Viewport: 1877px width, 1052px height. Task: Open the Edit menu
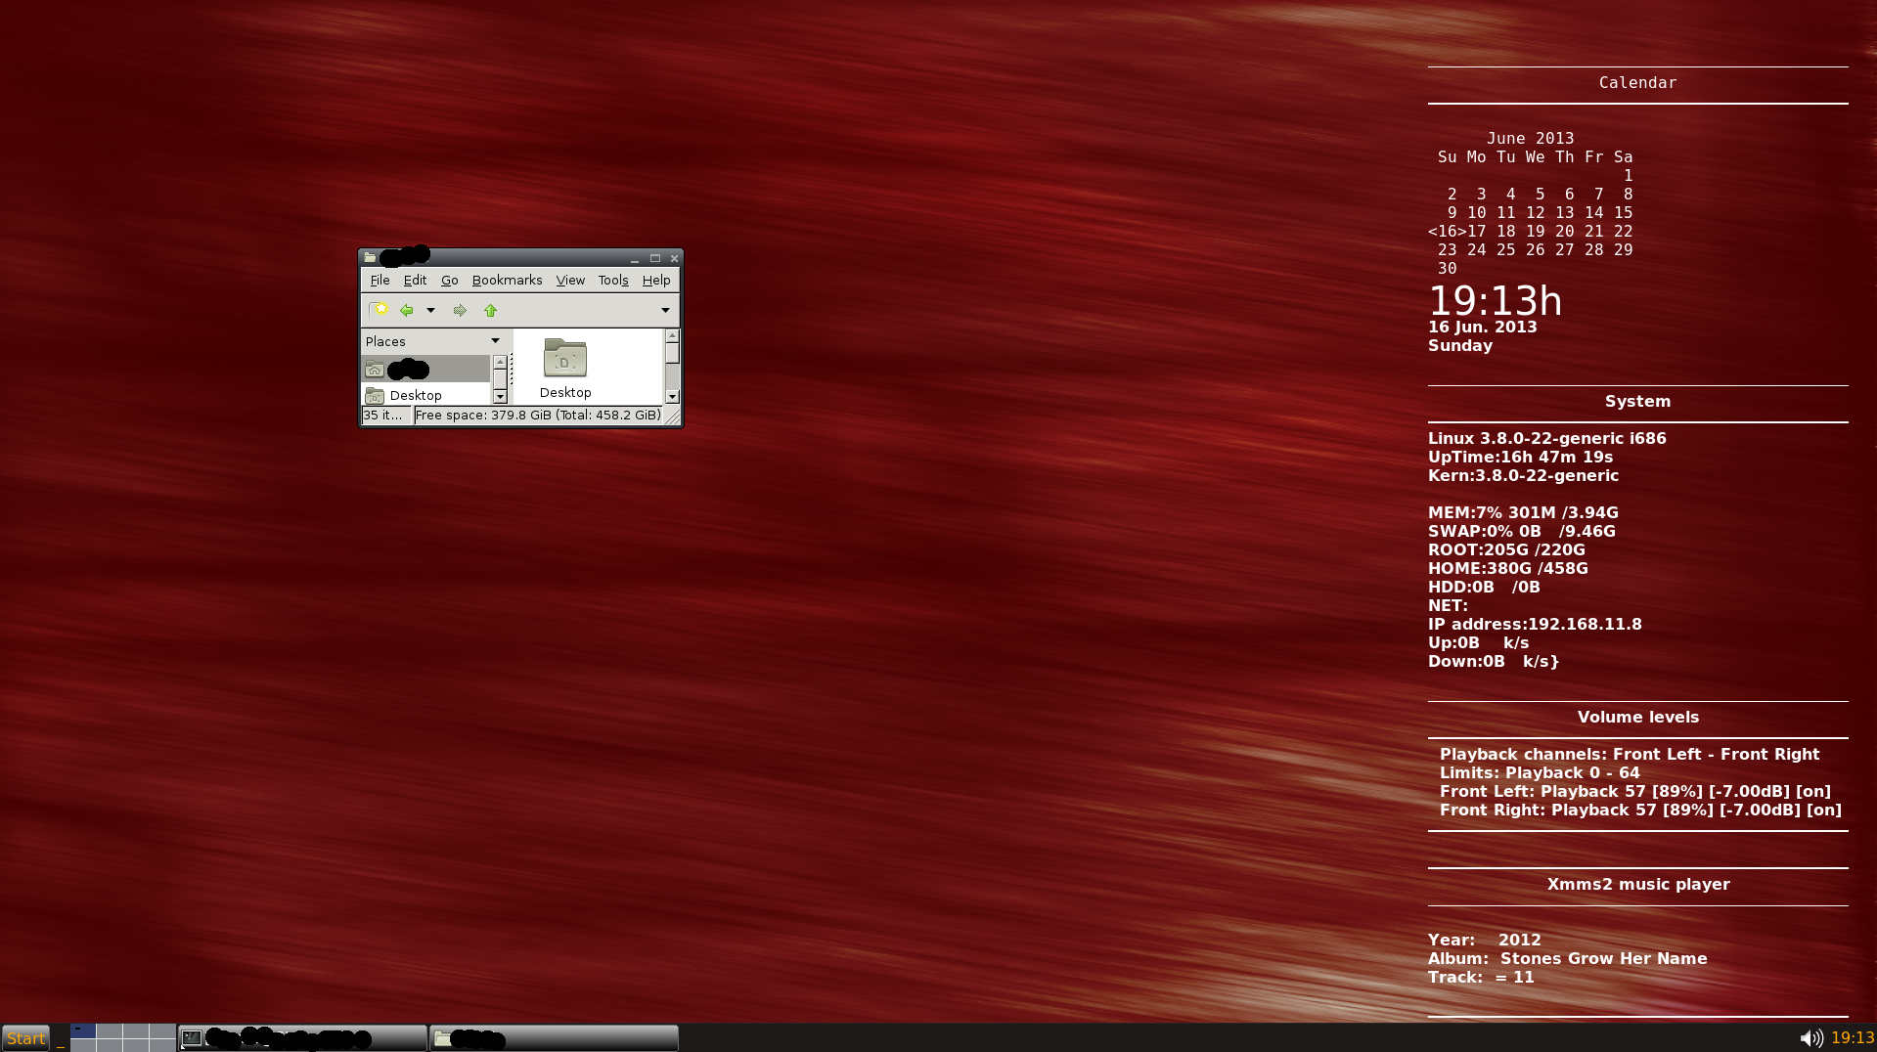[415, 280]
